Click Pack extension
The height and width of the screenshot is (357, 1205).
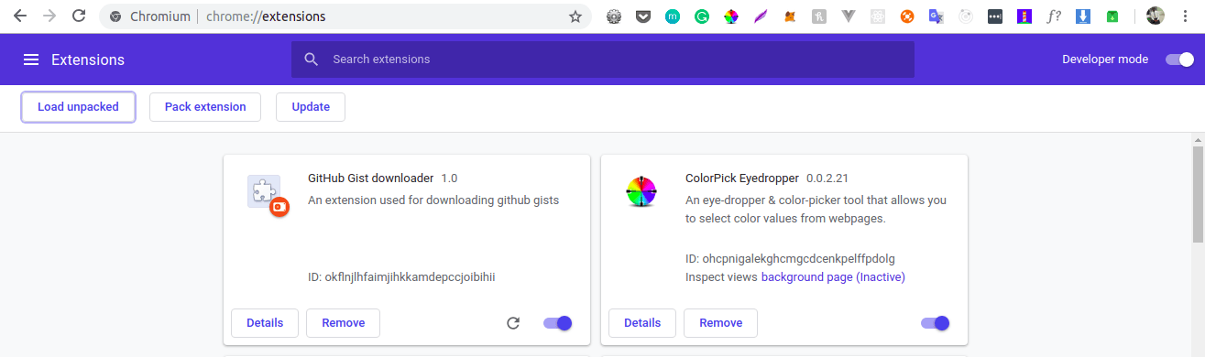tap(205, 107)
